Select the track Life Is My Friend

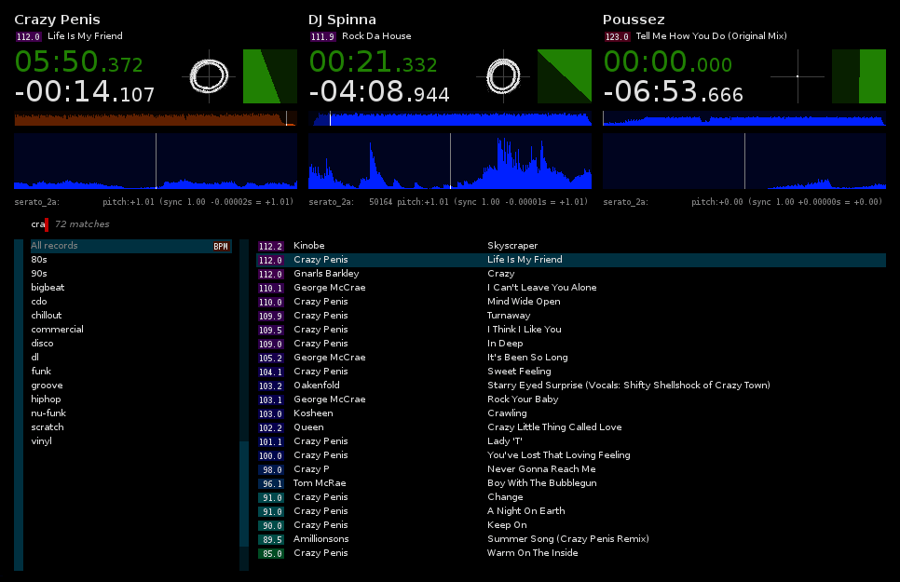[x=571, y=260]
